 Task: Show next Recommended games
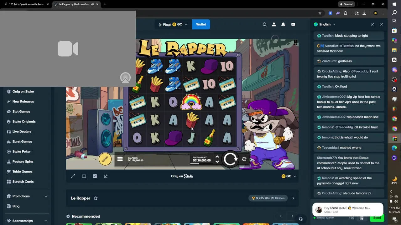click(292, 216)
